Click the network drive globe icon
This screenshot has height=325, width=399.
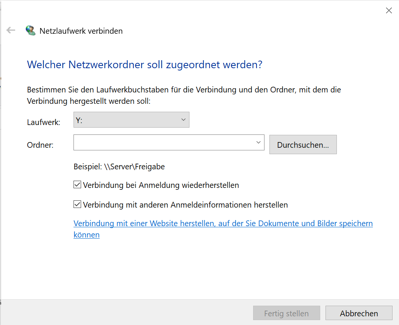point(31,31)
